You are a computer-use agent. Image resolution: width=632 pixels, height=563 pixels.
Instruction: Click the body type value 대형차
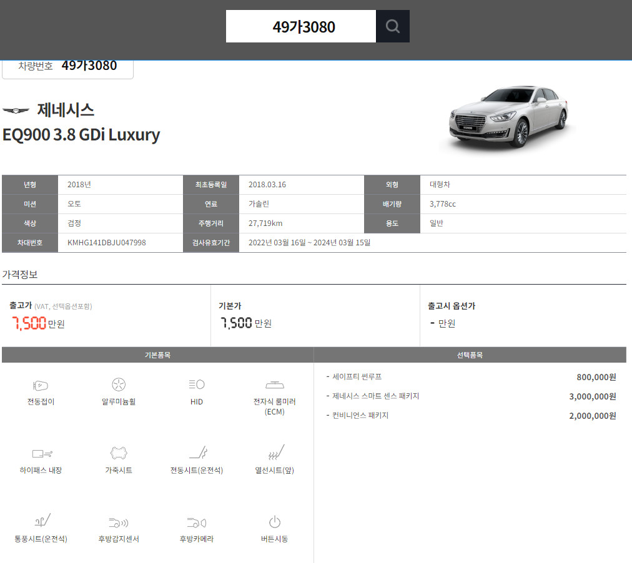pos(440,185)
